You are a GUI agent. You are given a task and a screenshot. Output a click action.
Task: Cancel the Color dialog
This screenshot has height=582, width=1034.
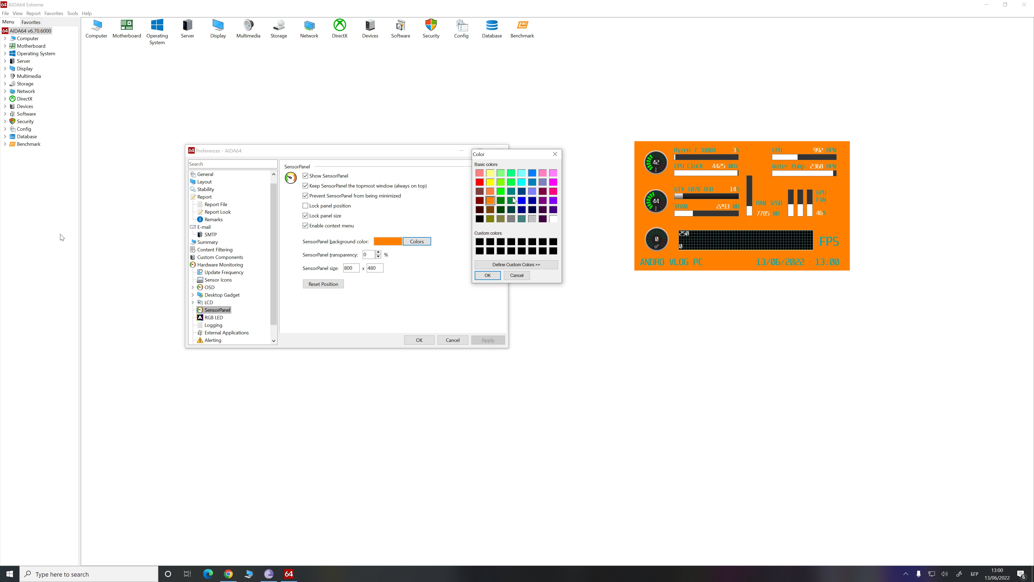pos(517,276)
